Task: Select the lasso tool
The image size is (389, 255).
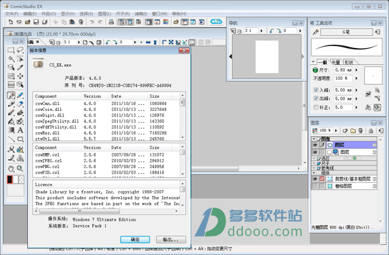Action: coord(20,50)
